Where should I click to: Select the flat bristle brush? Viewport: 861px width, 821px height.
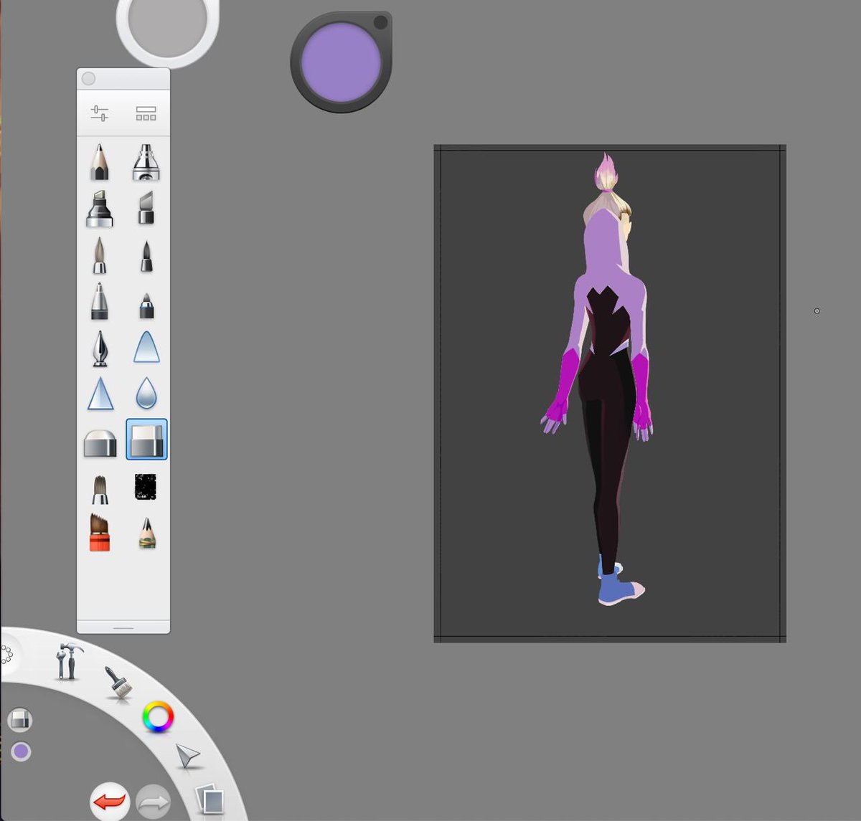click(x=100, y=490)
